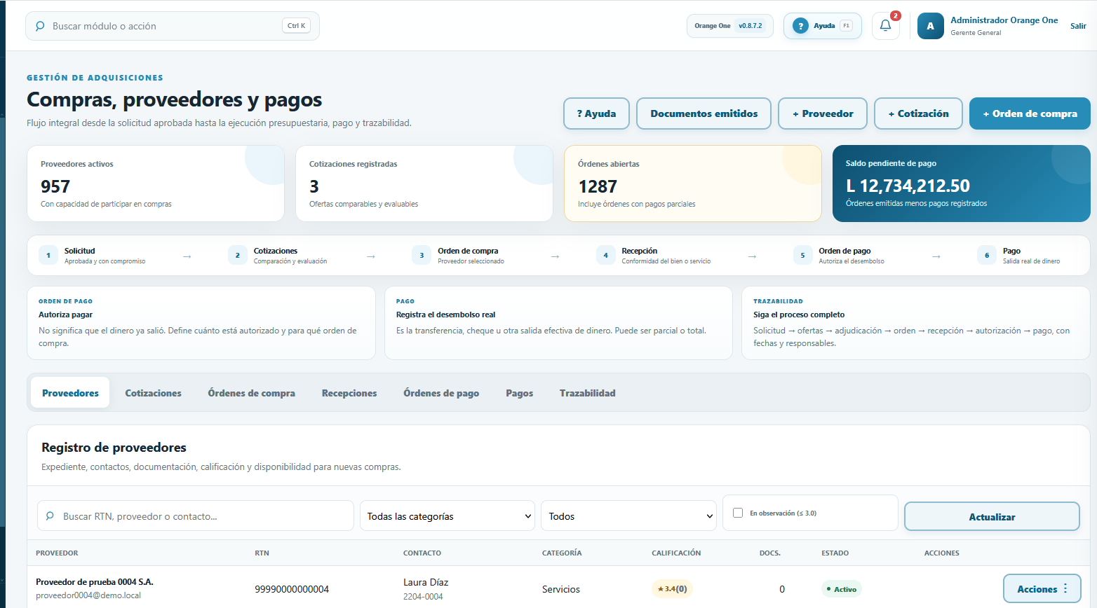Click the + Cotización button

coord(918,113)
